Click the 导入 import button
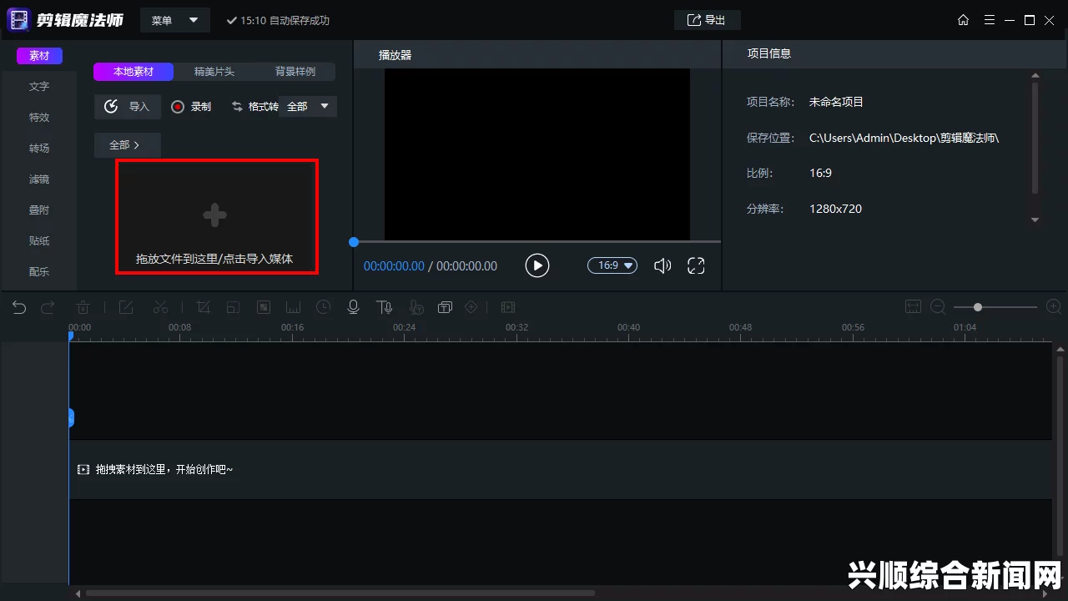The width and height of the screenshot is (1068, 601). [128, 106]
